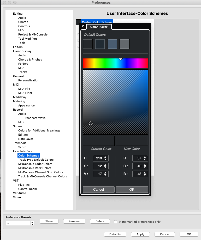Click the New Color preview box

(132, 141)
